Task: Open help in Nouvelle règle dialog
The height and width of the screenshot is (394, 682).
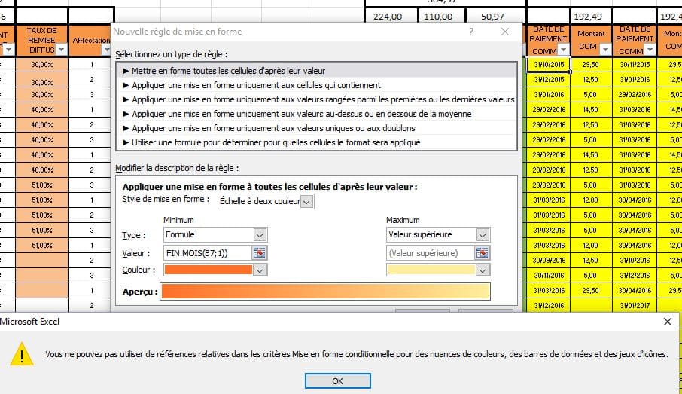Action: point(471,32)
